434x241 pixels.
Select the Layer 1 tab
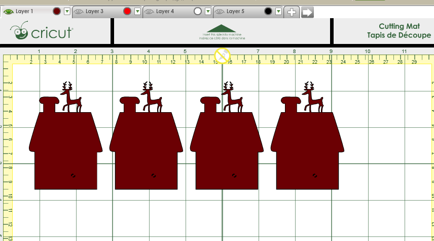click(x=36, y=12)
